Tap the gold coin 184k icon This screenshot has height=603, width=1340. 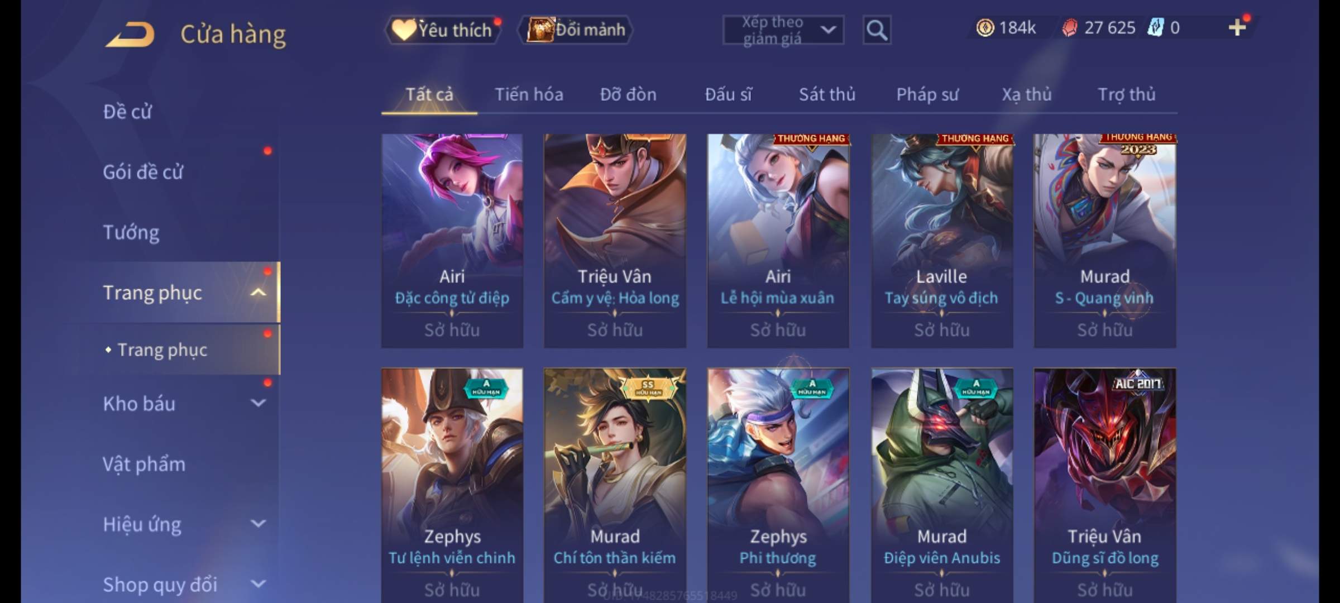coord(985,27)
